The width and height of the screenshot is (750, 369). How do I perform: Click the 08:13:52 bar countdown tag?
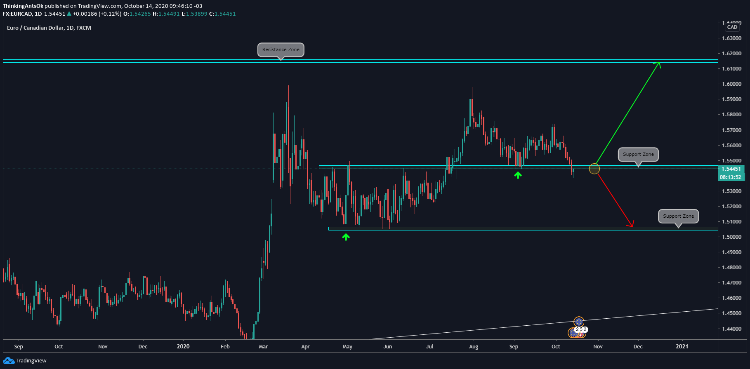(731, 177)
